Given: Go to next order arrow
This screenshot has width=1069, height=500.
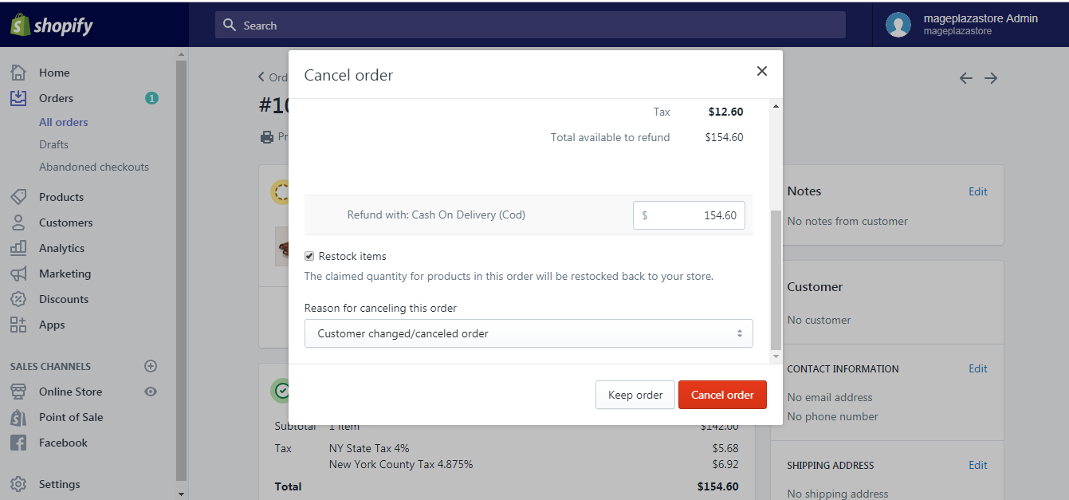Looking at the screenshot, I should coord(991,78).
